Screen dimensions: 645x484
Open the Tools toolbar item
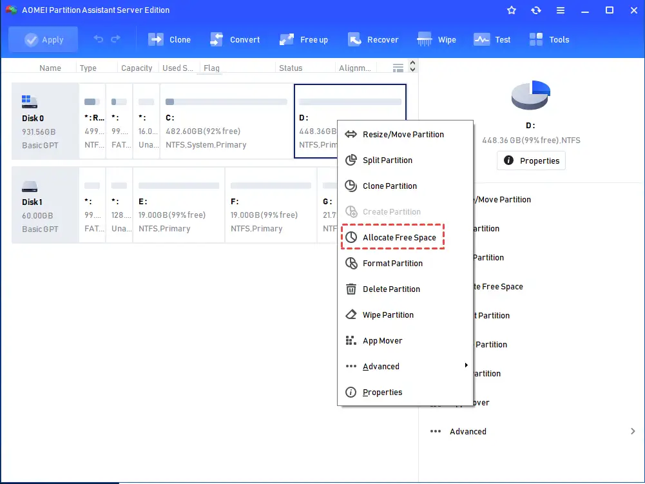click(x=549, y=39)
